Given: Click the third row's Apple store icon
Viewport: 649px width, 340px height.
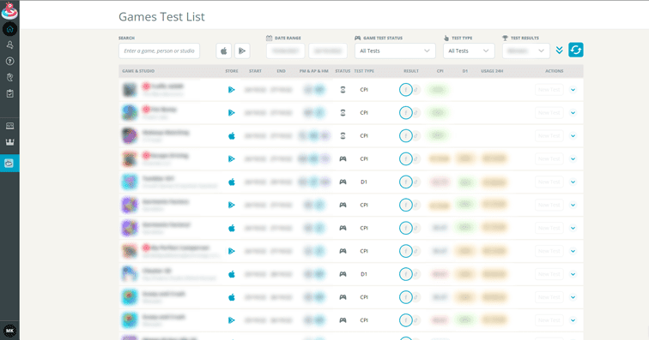Looking at the screenshot, I should [232, 136].
